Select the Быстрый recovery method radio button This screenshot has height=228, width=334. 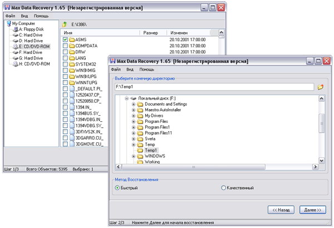click(117, 188)
